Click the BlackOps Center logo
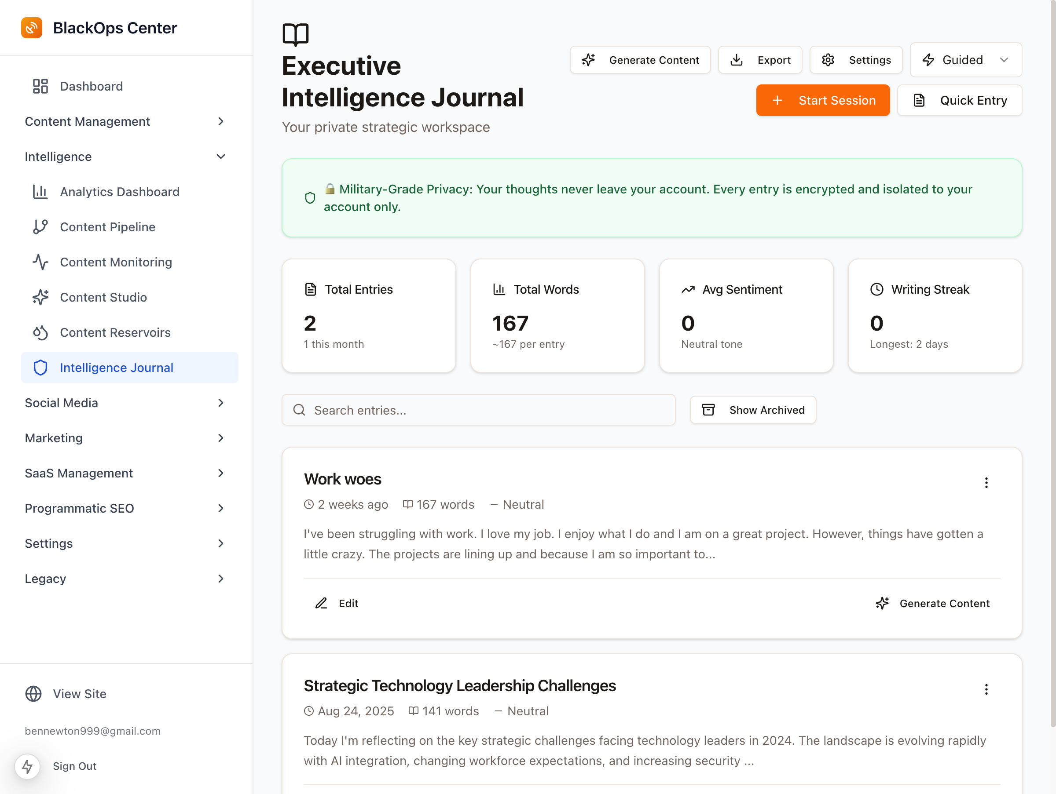Viewport: 1056px width, 794px height. coord(32,28)
